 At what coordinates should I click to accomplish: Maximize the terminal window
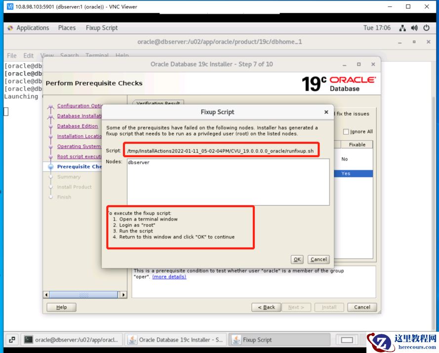pyautogui.click(x=414, y=42)
